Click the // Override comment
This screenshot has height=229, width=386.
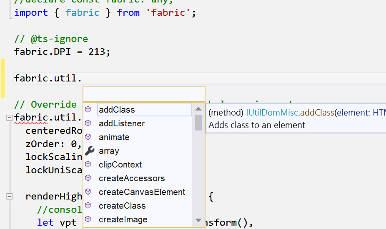coord(45,105)
